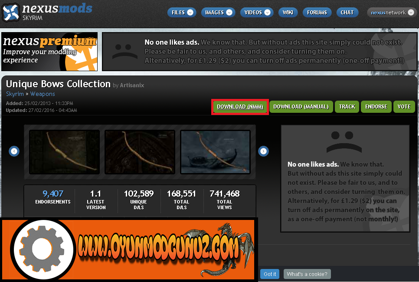Expand the Images menu dropdown
419x282 pixels.
229,12
